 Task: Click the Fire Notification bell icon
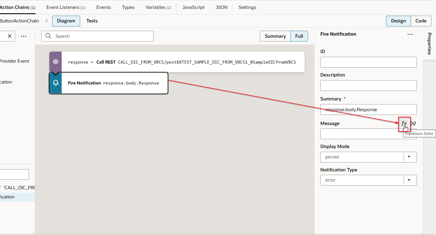tap(56, 83)
